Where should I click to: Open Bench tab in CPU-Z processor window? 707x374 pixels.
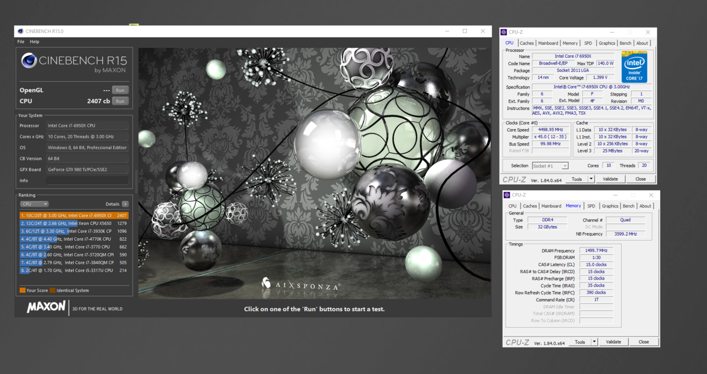[x=625, y=43]
